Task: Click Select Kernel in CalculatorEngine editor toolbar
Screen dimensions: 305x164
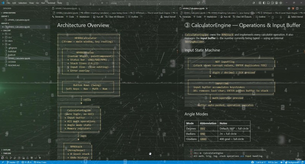Action: [x=296, y=17]
